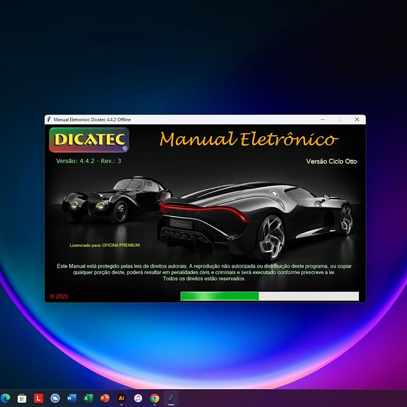Open the blue cloud app in taskbar
Screen dimensions: 407x407
coord(55,398)
